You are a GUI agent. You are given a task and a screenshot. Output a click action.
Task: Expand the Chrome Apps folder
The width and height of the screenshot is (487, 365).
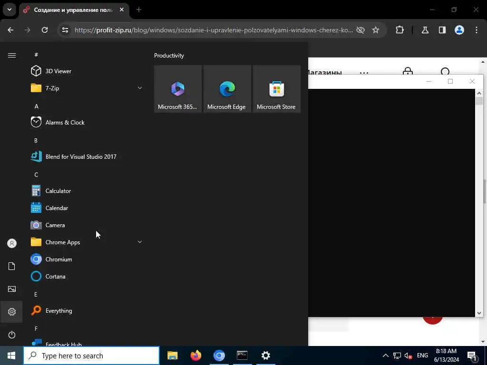coord(87,242)
